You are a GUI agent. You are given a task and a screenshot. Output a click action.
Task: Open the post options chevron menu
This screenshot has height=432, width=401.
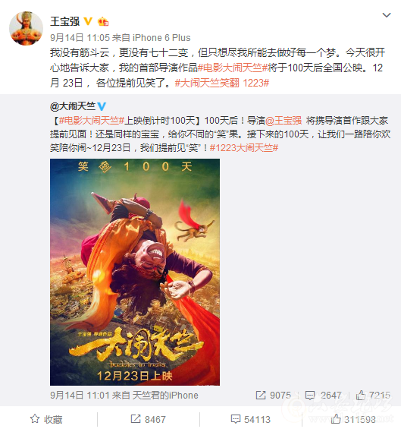click(387, 15)
